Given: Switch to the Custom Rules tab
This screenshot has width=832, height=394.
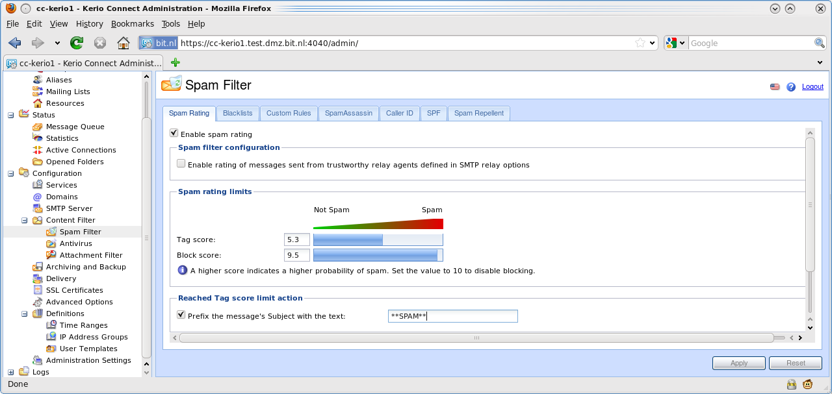Looking at the screenshot, I should pyautogui.click(x=289, y=113).
